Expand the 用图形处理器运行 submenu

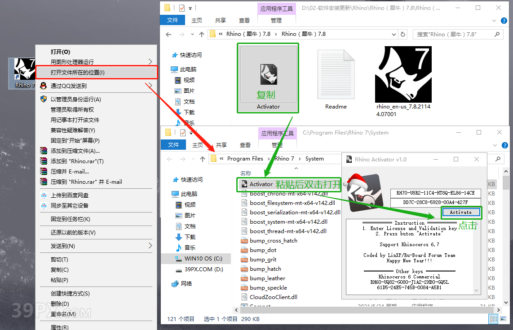[150, 62]
